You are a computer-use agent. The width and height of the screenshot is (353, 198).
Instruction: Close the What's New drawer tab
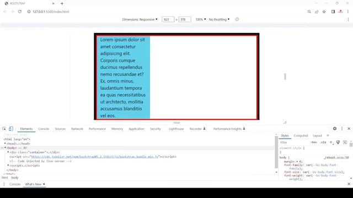(x=44, y=184)
